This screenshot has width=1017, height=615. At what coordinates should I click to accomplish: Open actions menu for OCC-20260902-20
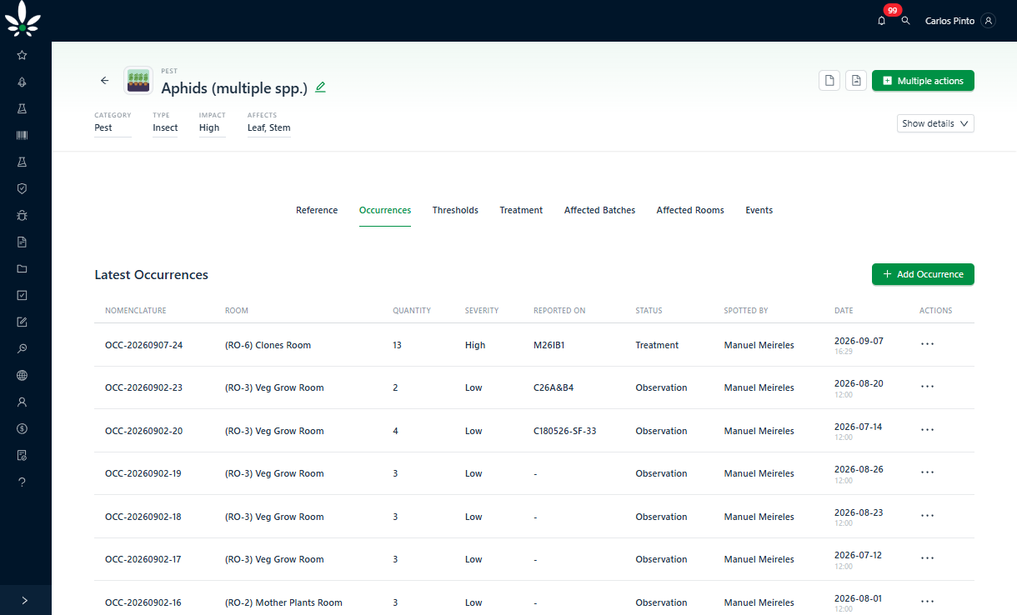(927, 430)
